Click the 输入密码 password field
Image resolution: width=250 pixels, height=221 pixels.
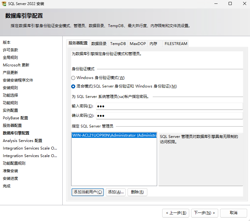pyautogui.click(x=169, y=106)
